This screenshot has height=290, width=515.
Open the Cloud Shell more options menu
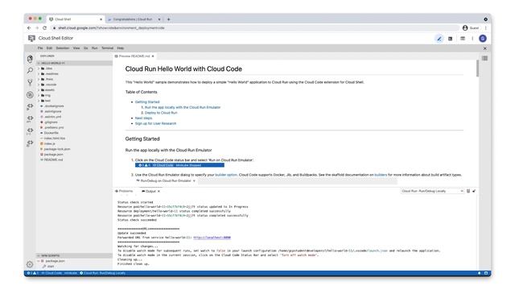tap(472, 39)
